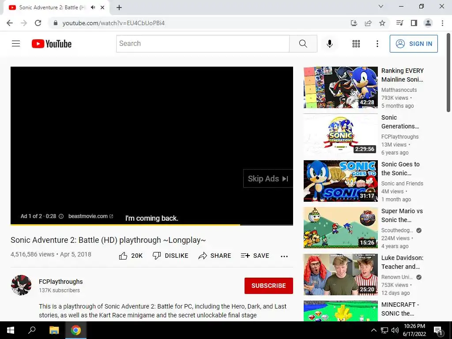
Task: Open MINECRAFT - SONIC video title
Action: click(x=400, y=309)
